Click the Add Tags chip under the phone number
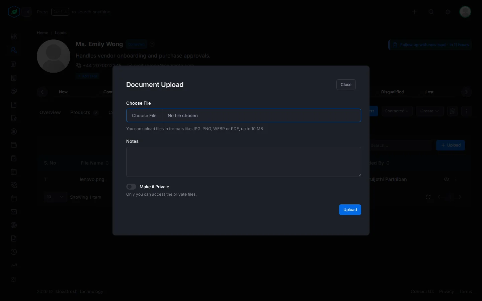 pos(87,76)
